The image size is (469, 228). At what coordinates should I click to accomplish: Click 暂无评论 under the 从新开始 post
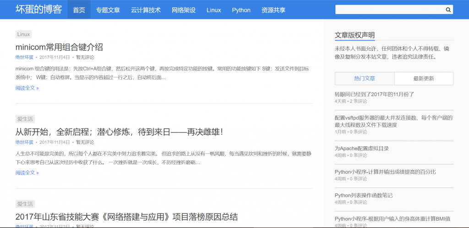click(85, 142)
